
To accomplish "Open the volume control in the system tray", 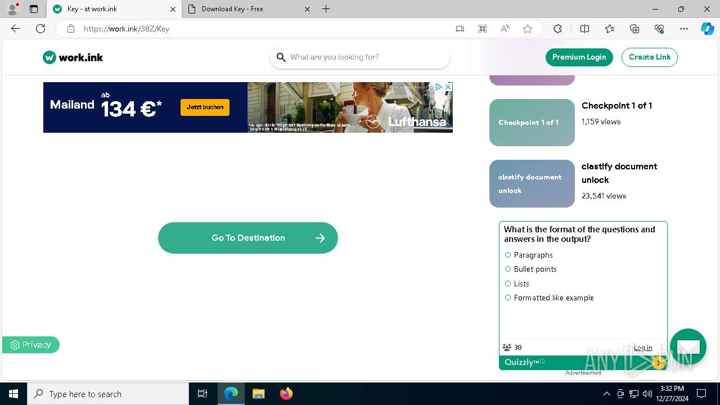I will [647, 394].
